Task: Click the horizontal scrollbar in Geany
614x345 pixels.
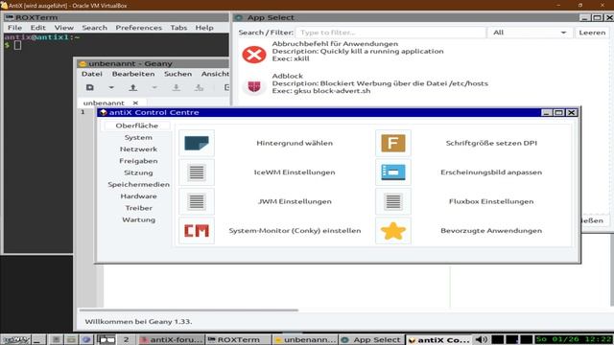Action: pyautogui.click(x=189, y=310)
